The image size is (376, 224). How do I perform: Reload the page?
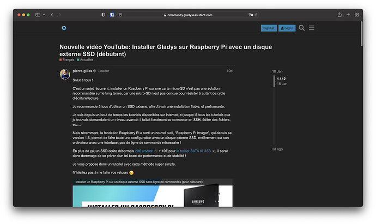pyautogui.click(x=256, y=15)
